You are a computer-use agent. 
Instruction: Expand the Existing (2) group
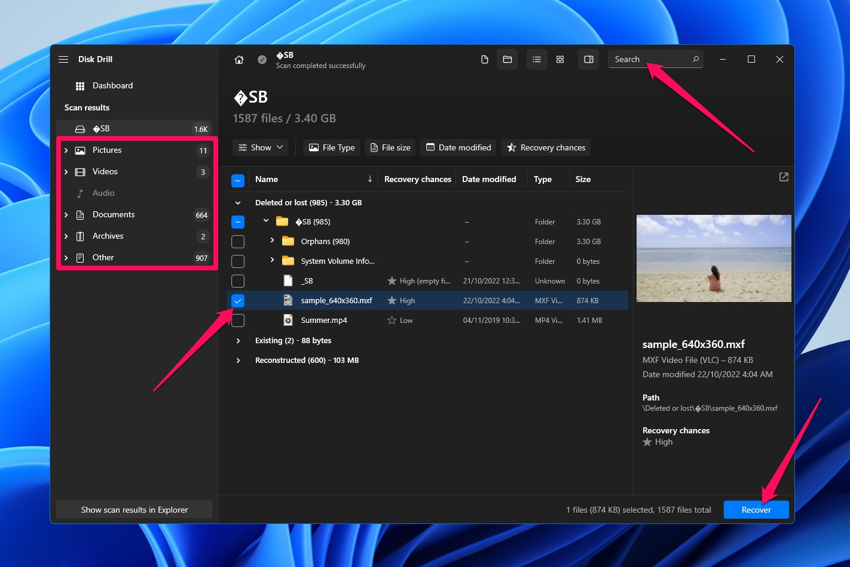pos(238,341)
